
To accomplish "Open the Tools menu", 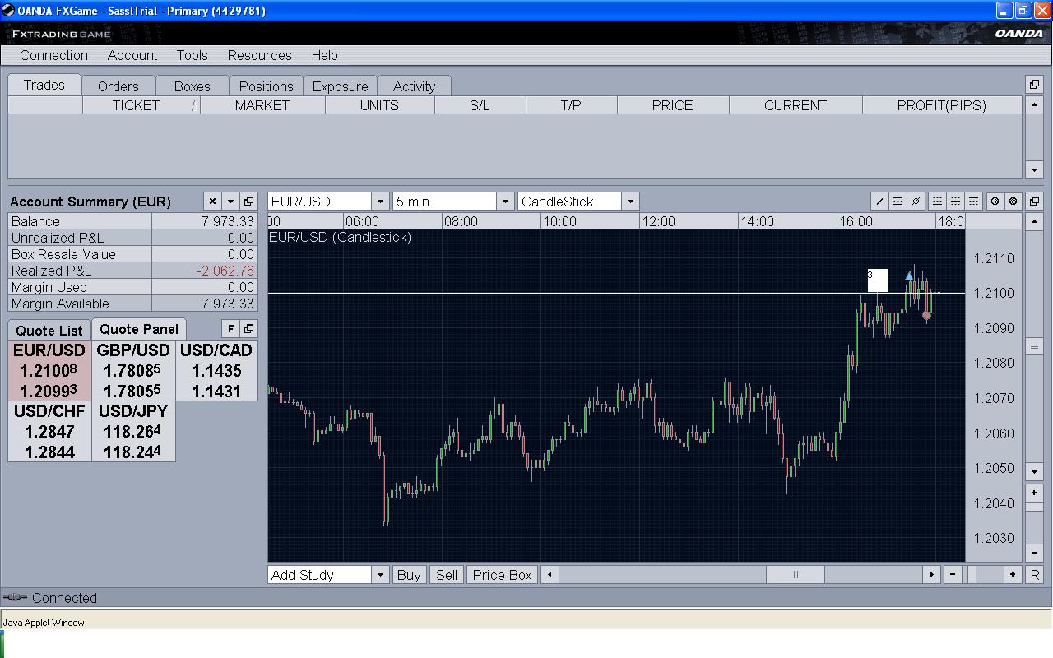I will click(192, 55).
